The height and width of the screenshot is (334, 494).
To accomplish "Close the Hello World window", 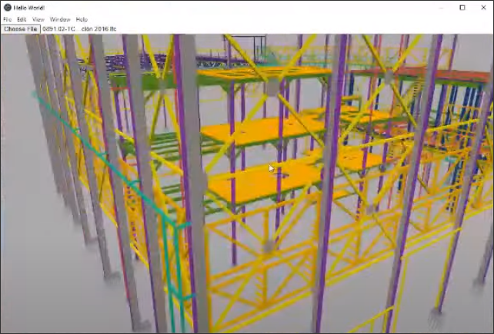I will 484,7.
